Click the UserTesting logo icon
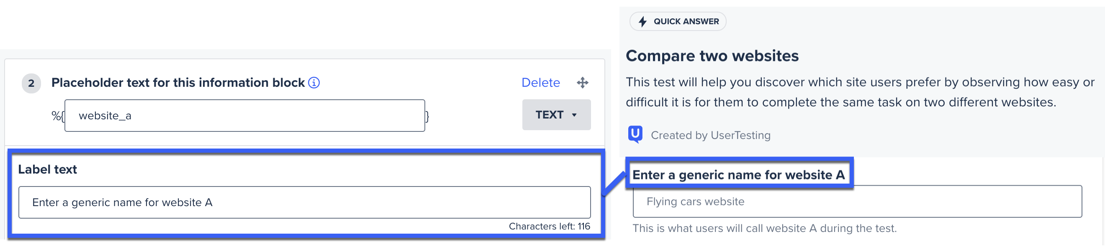Viewport: 1105px width, 252px height. [x=635, y=135]
